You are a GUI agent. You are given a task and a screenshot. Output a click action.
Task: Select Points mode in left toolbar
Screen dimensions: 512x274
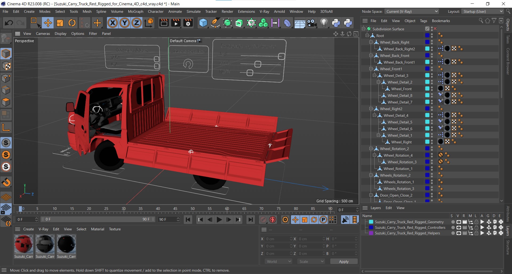[6, 78]
